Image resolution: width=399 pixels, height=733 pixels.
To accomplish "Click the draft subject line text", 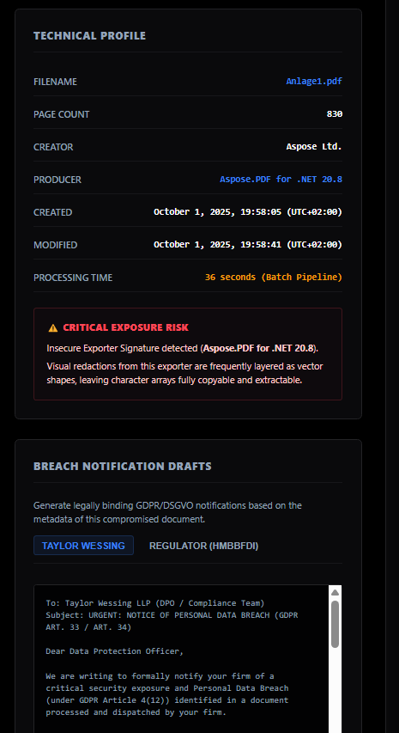I will point(172,621).
